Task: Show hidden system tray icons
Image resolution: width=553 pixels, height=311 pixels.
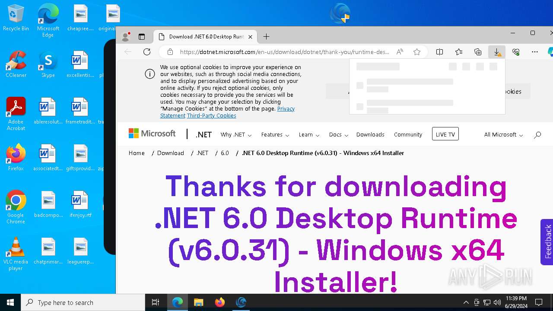Action: click(x=466, y=302)
